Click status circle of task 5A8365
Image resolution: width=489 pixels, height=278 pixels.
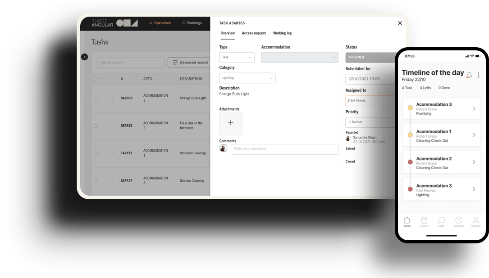[112, 98]
